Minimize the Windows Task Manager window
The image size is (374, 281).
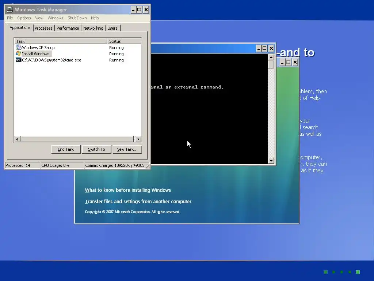pyautogui.click(x=133, y=10)
